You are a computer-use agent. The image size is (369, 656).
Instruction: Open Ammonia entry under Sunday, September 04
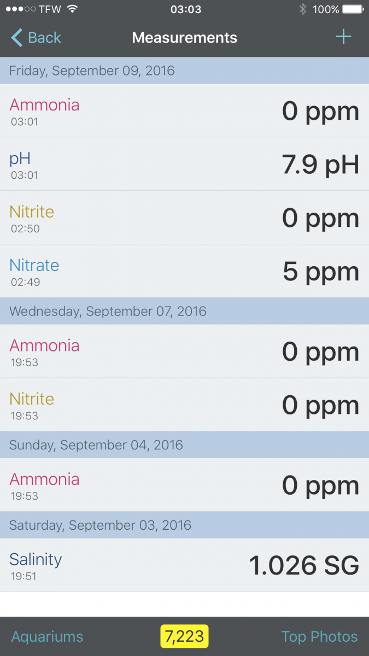point(184,485)
